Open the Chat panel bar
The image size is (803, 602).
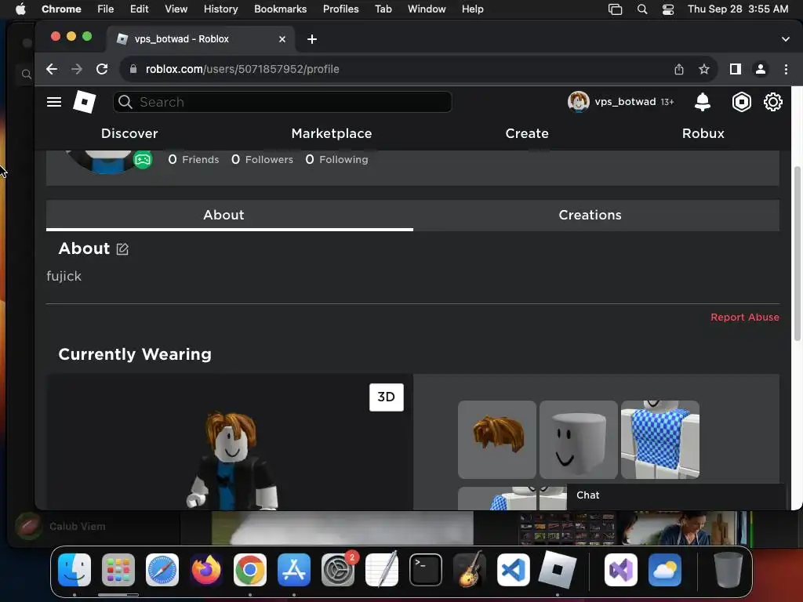pos(675,495)
